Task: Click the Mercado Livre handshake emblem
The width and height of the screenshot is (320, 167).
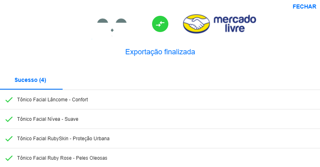Action: coord(196,24)
